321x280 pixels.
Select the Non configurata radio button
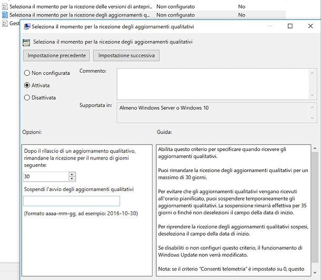27,73
